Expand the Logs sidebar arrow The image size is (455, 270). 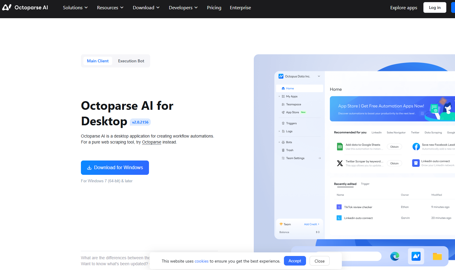(x=279, y=131)
